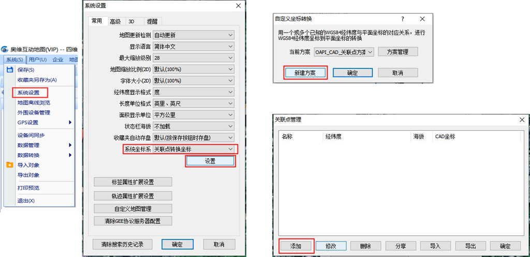Close the 系统设置 dialog window
Screen dimensions: 530x257
point(238,6)
